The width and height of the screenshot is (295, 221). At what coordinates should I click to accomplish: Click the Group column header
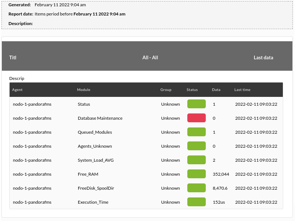click(x=166, y=90)
